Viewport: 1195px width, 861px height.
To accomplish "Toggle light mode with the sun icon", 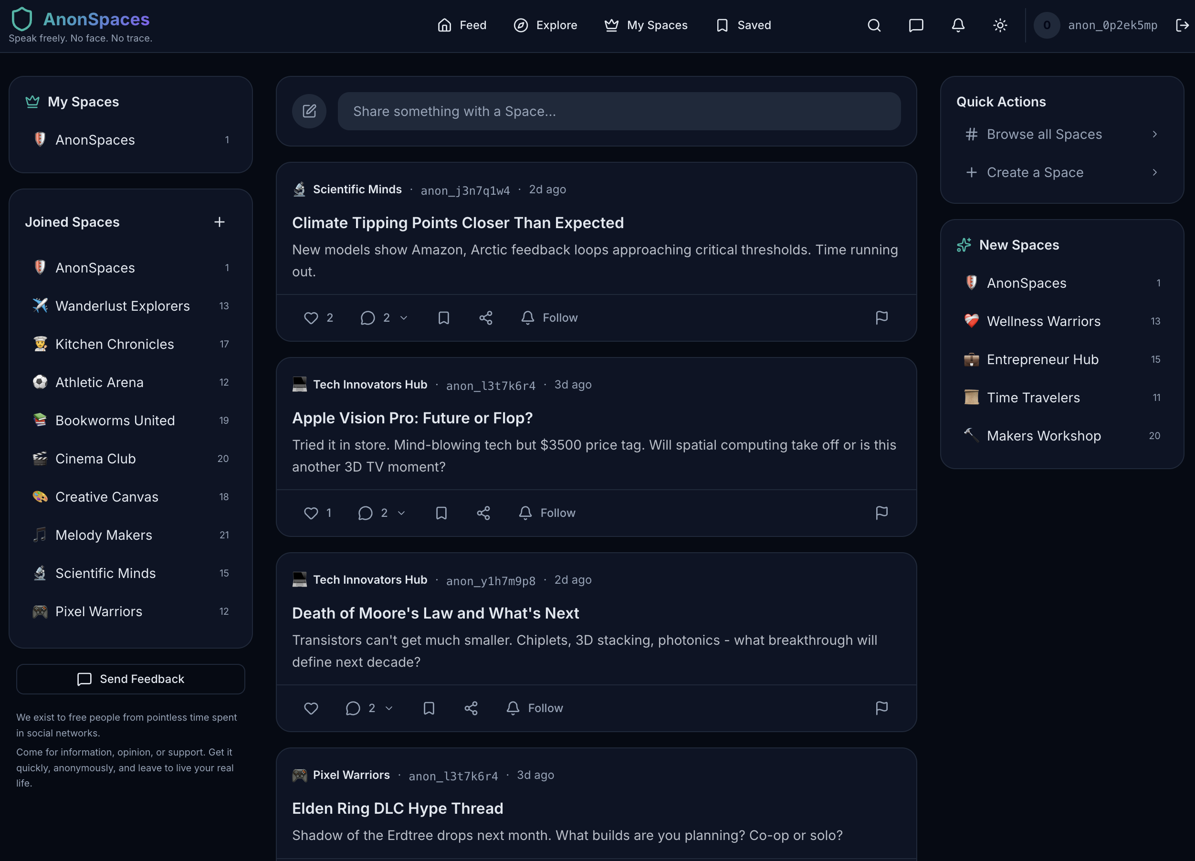I will coord(999,25).
